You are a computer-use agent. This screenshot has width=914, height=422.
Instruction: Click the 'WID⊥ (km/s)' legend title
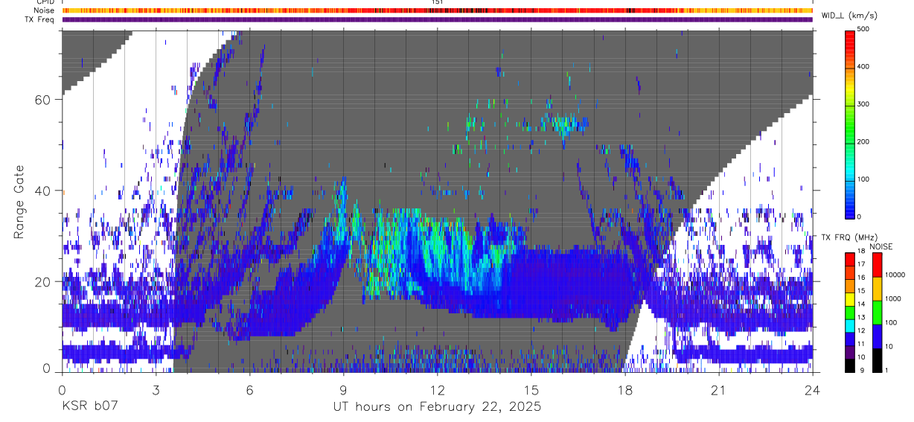click(850, 15)
